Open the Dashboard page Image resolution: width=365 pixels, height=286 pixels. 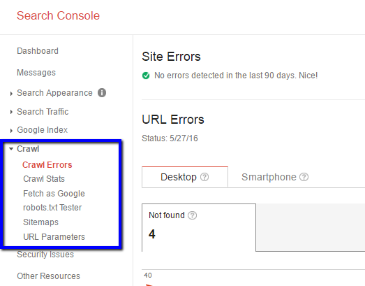tap(38, 51)
